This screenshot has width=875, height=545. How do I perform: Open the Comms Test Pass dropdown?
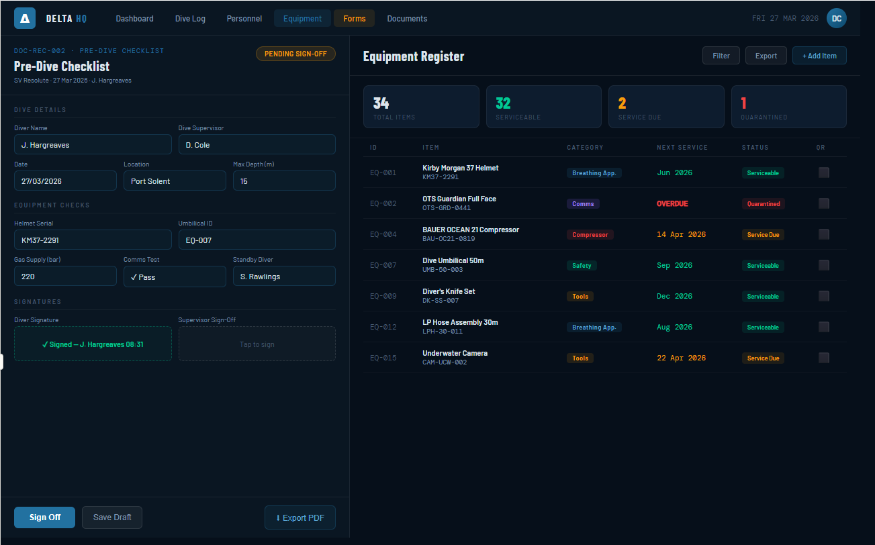coord(175,277)
